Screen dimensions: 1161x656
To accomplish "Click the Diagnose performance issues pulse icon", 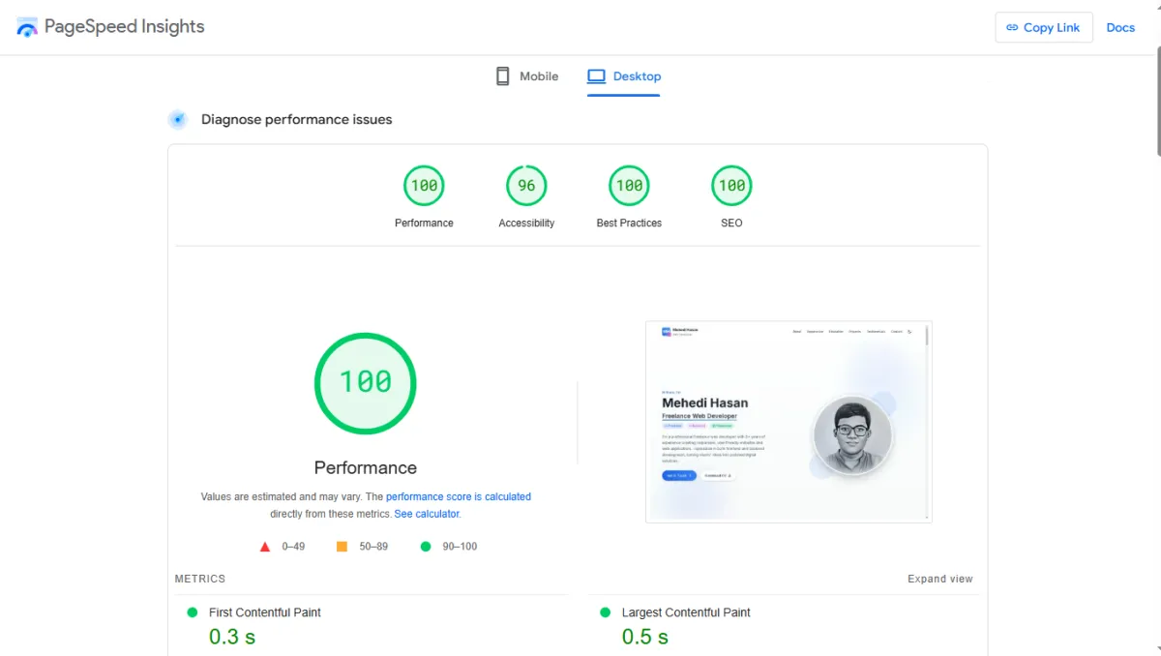I will pyautogui.click(x=177, y=120).
